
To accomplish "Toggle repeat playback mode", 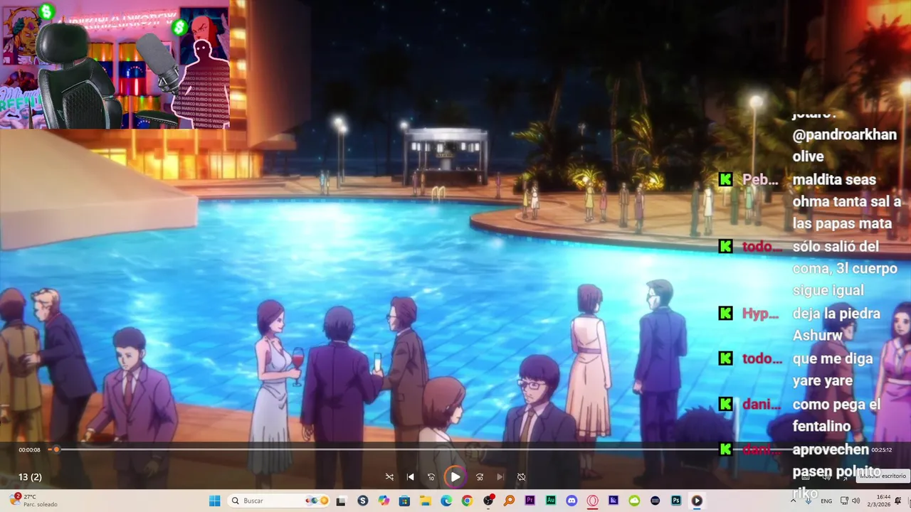I will coord(521,477).
